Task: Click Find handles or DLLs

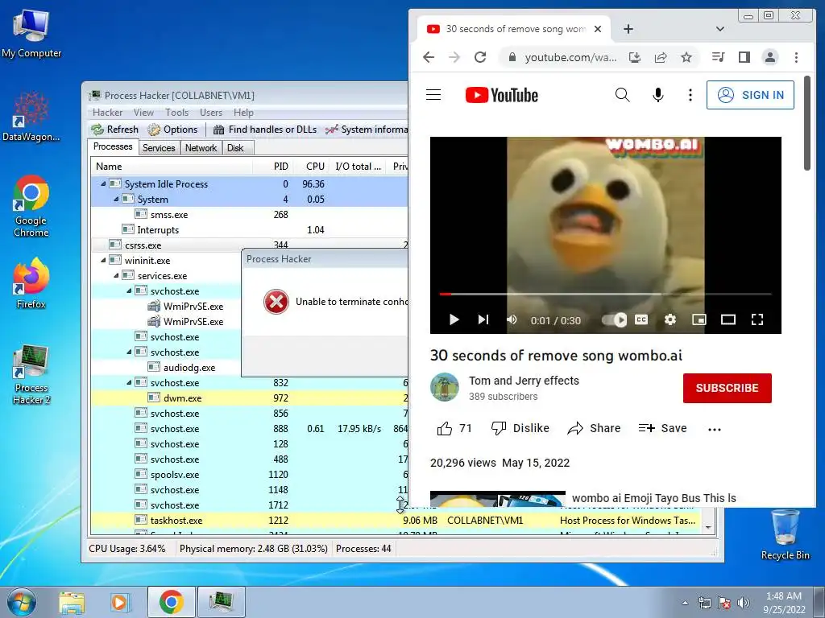Action: (265, 130)
